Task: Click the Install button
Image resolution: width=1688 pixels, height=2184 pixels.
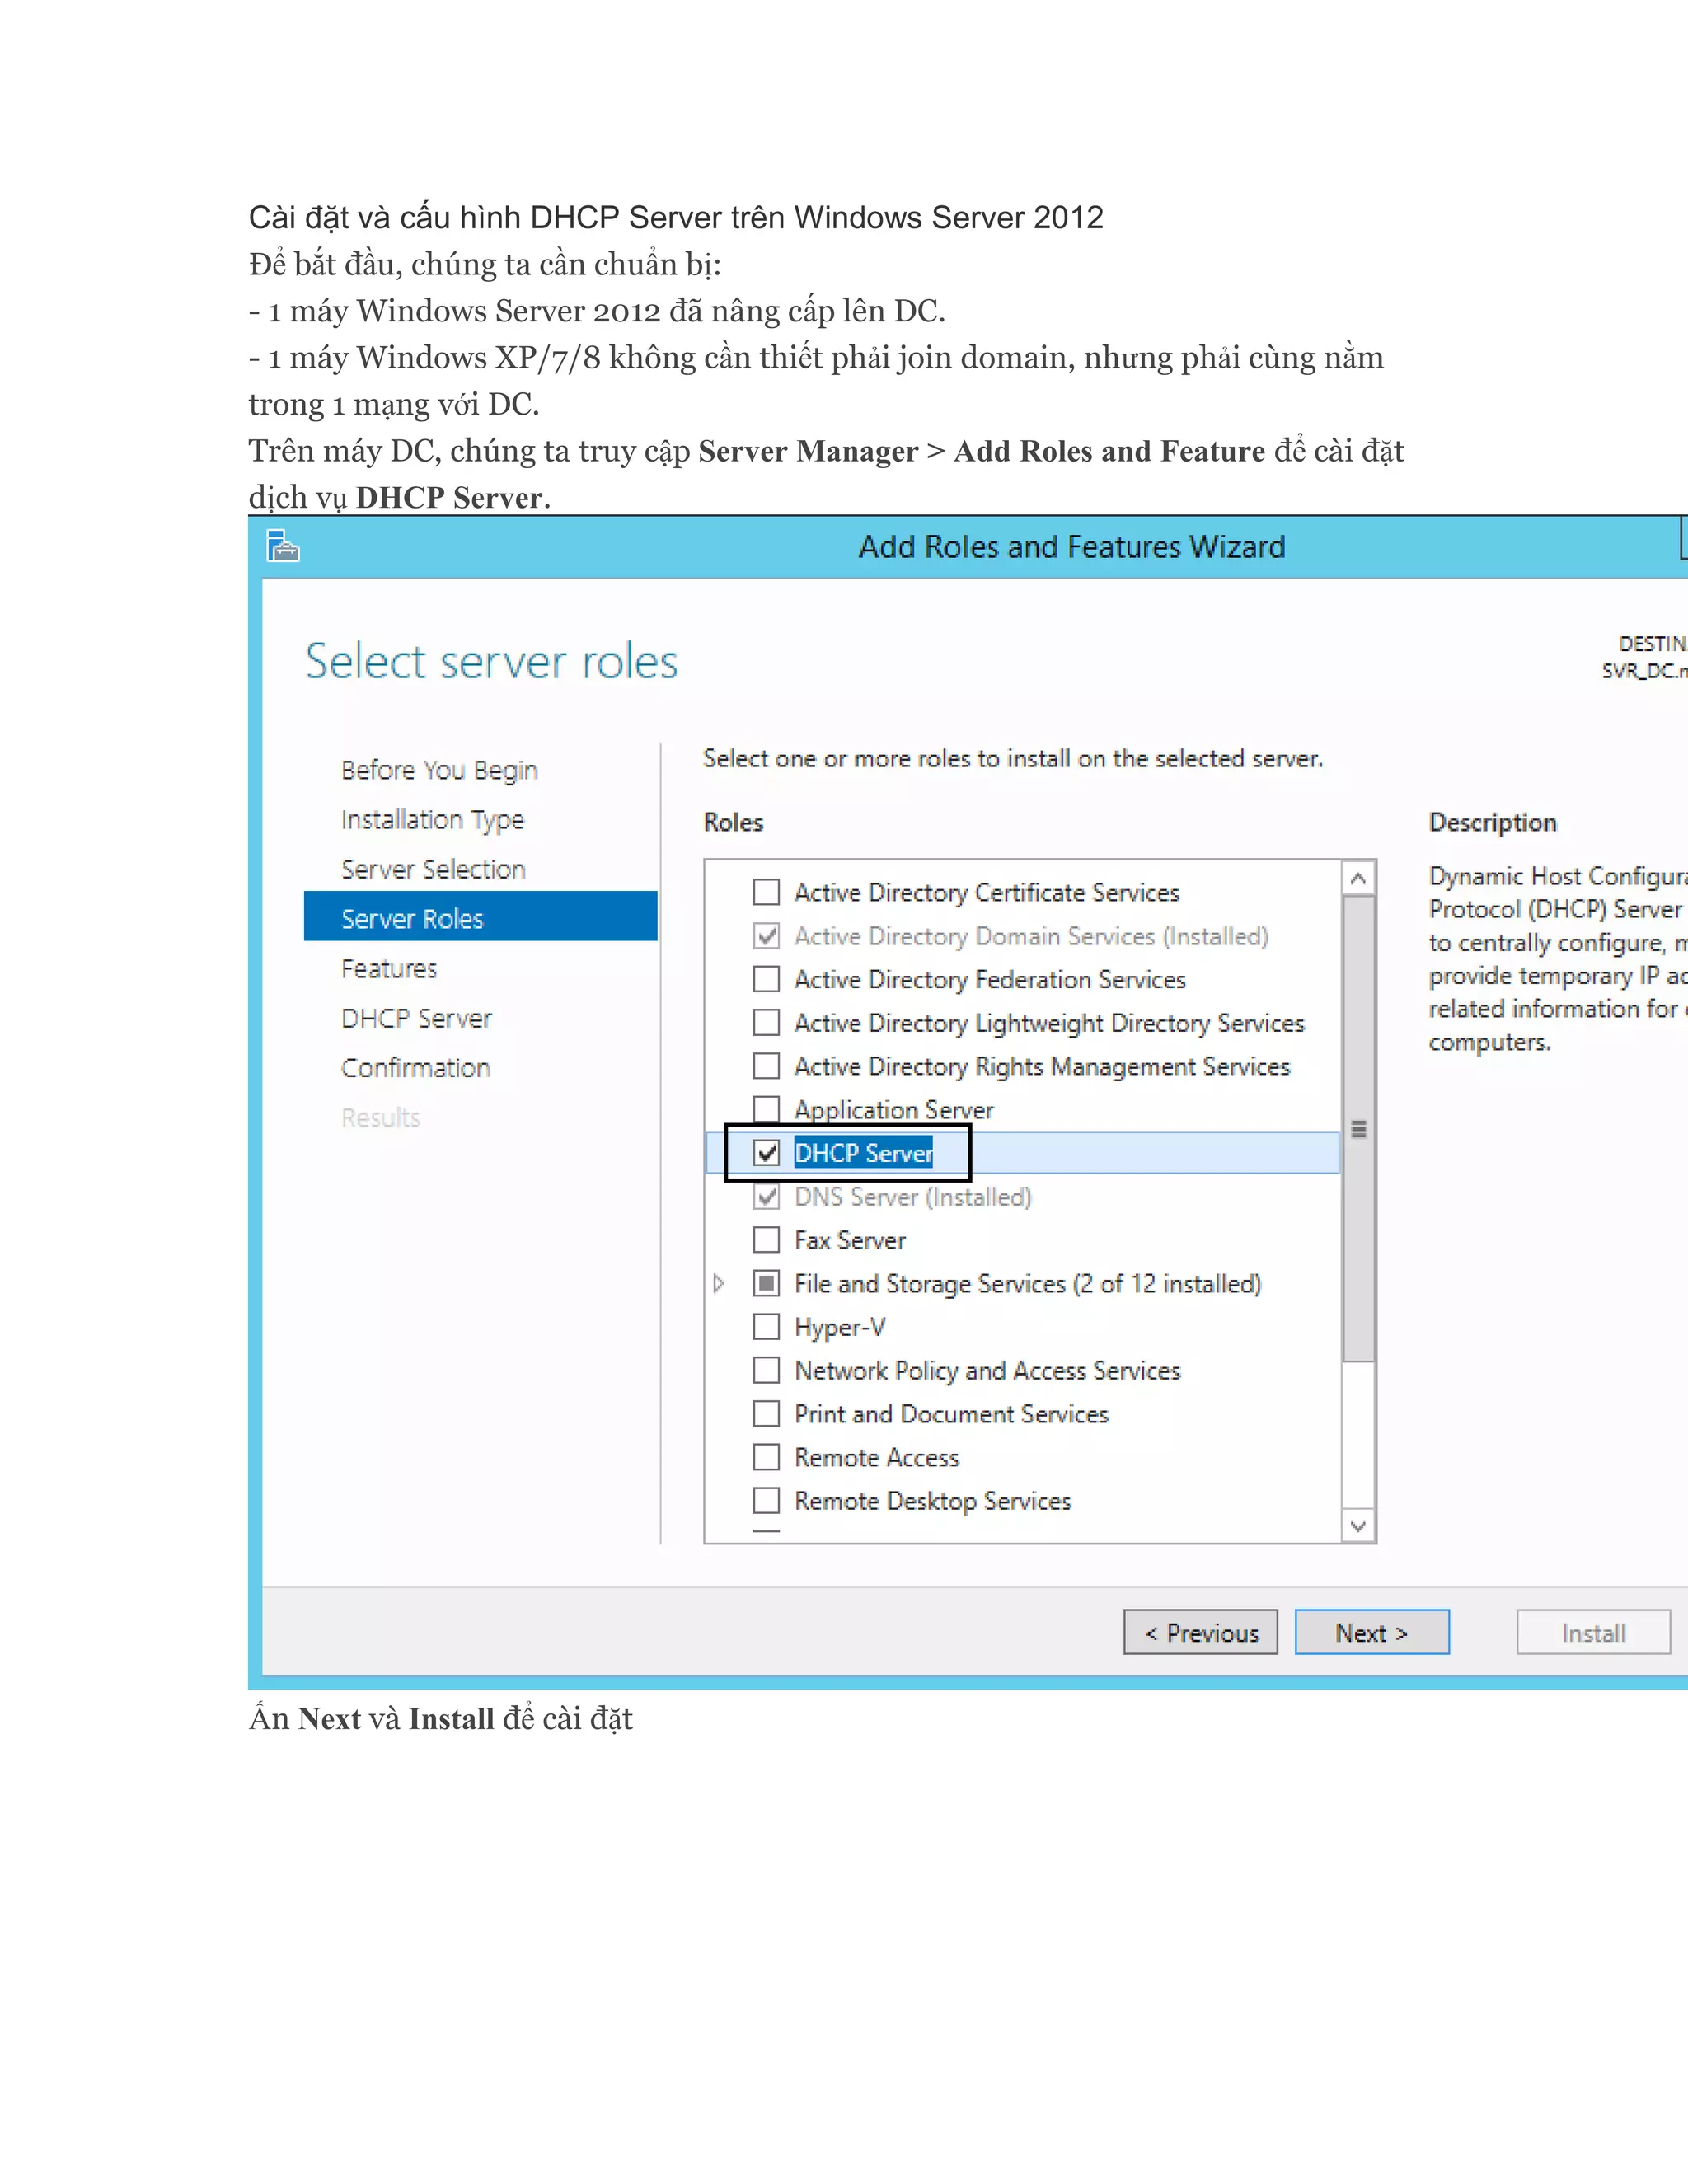Action: [x=1592, y=1633]
